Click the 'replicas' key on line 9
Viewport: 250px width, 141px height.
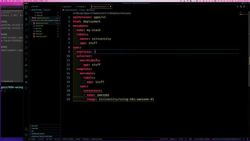tap(83, 52)
